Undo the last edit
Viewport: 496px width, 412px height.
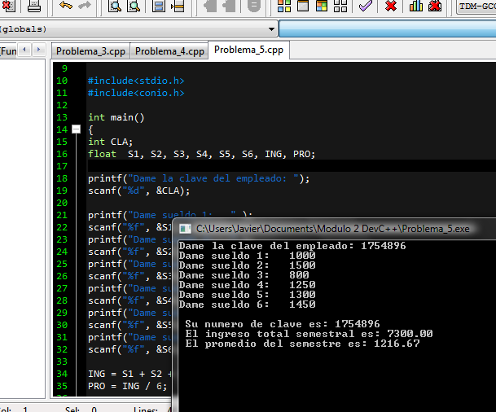click(66, 5)
